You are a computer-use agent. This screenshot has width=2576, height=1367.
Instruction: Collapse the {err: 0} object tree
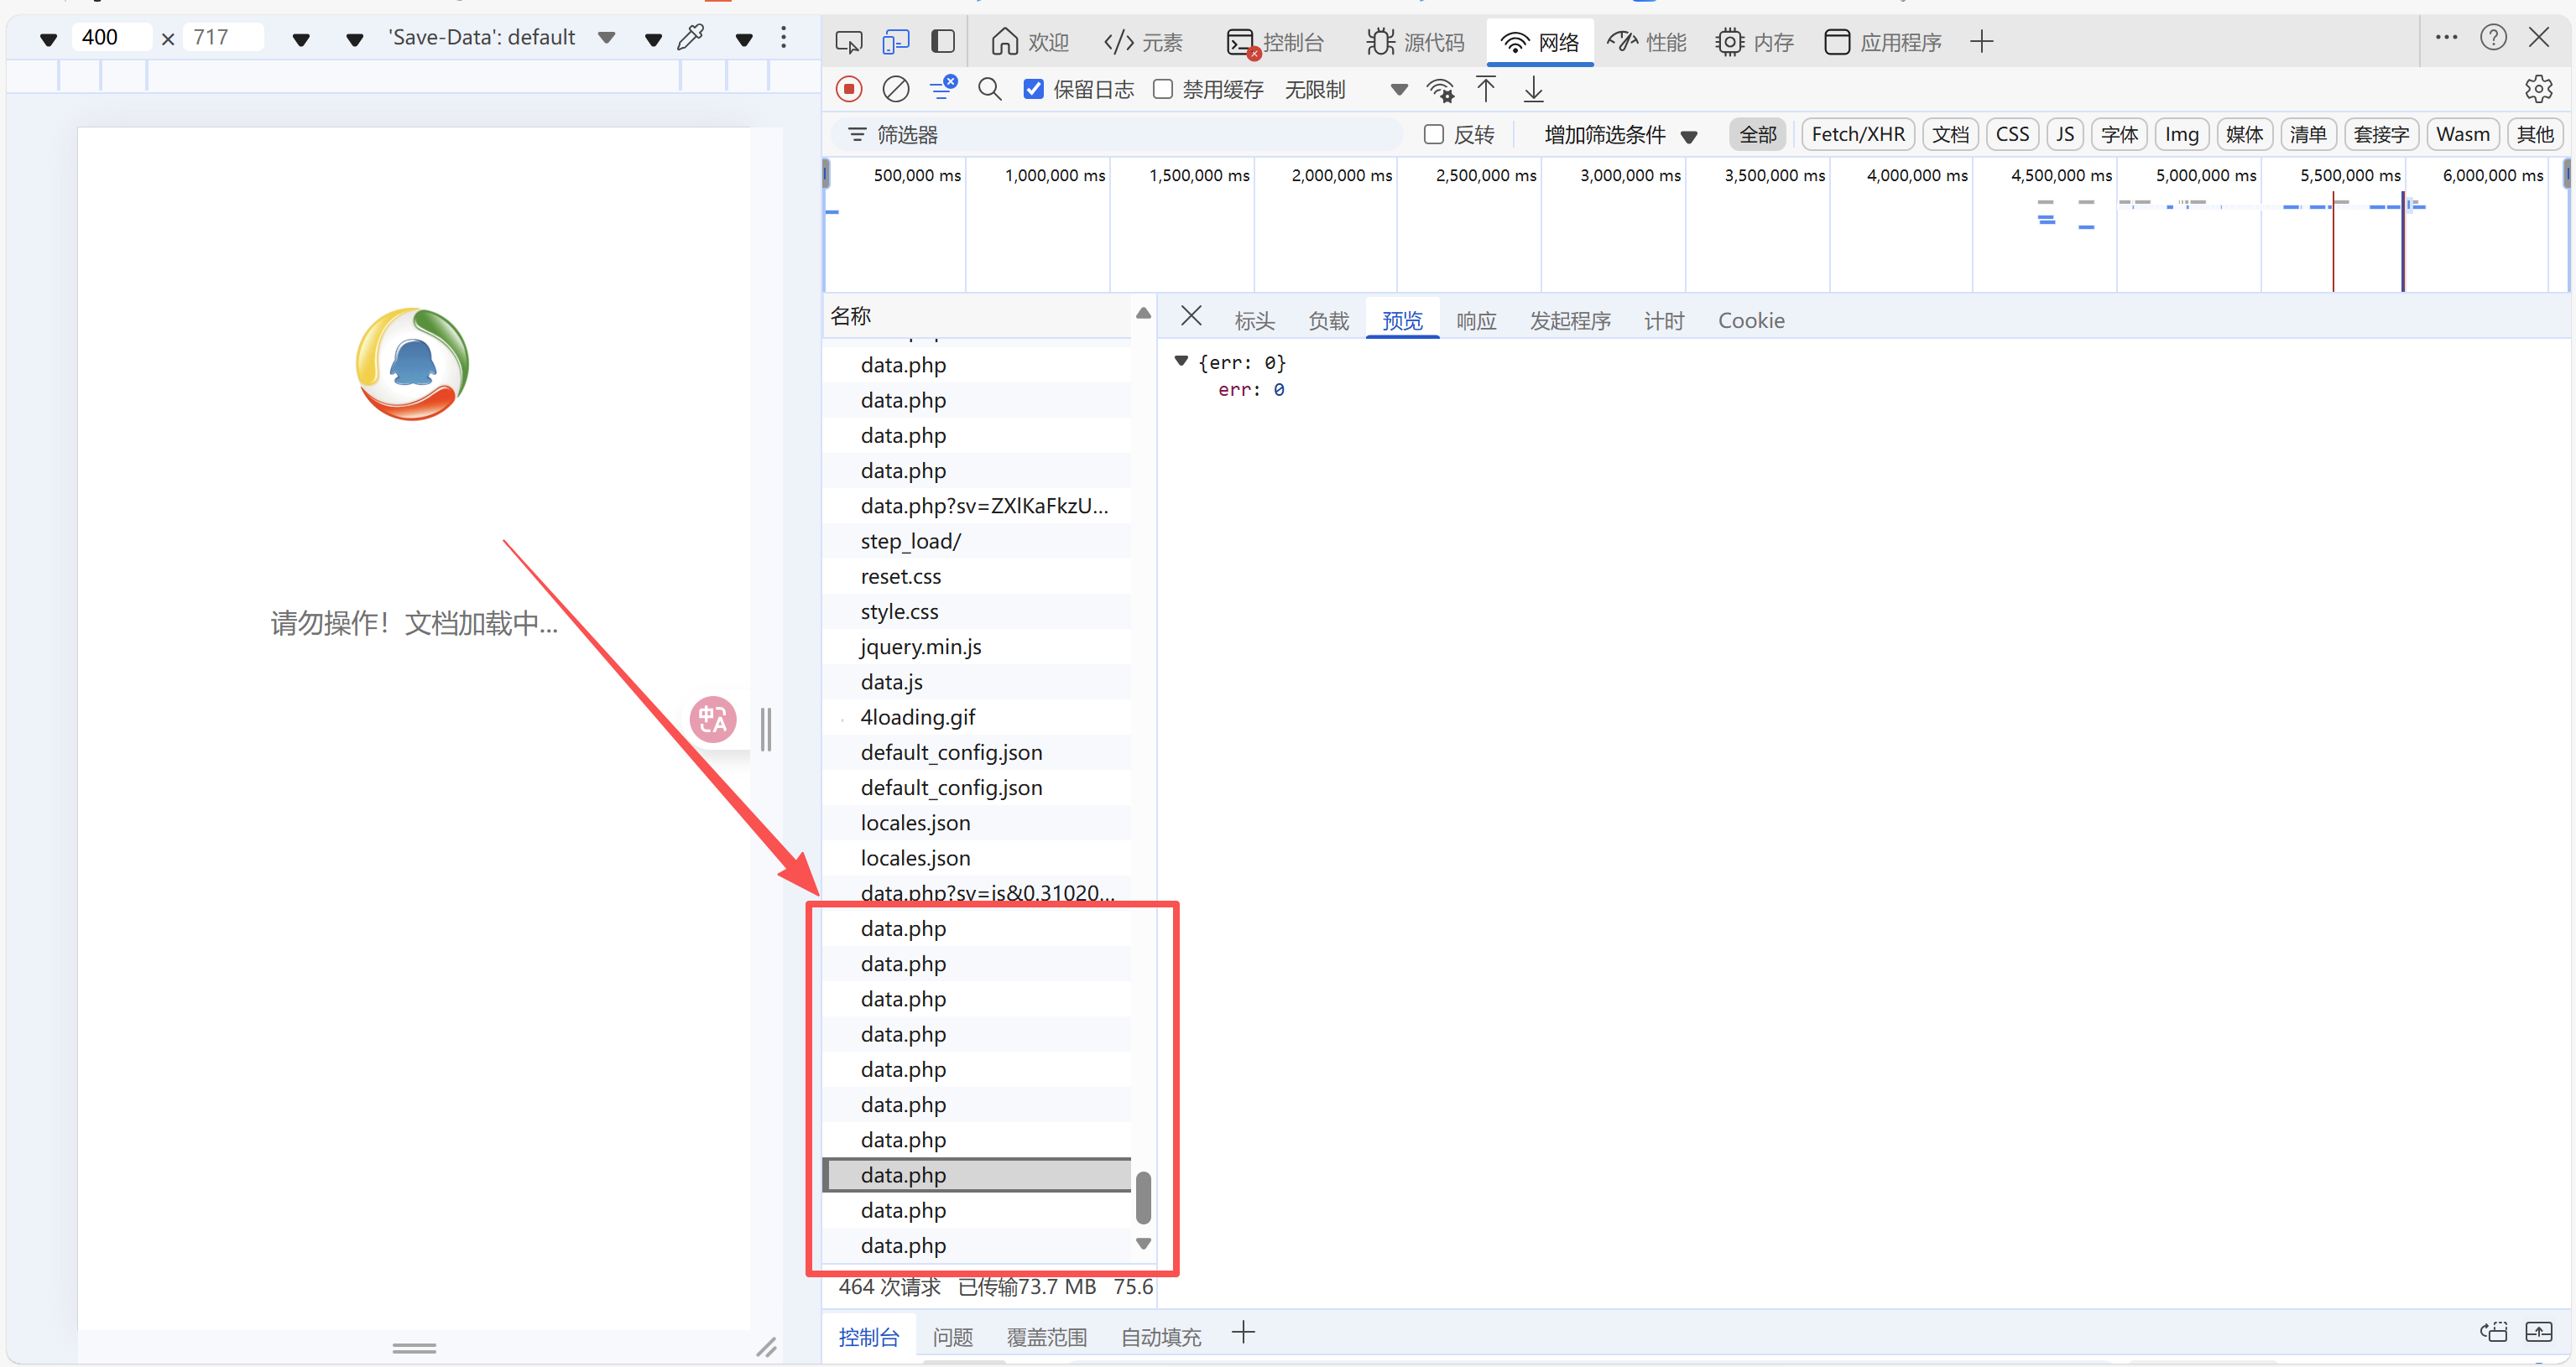click(1181, 361)
